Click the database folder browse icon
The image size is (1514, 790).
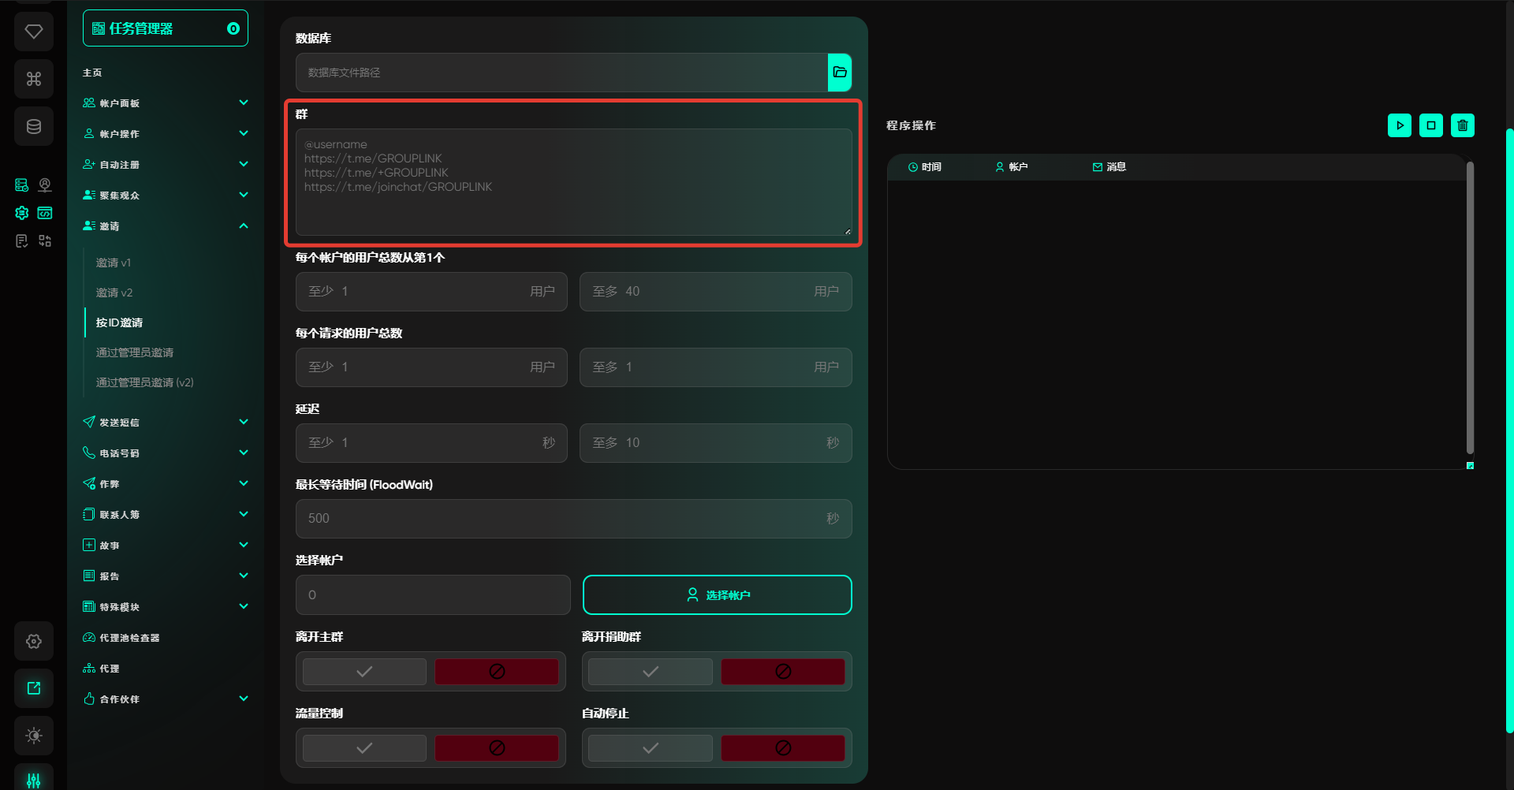(839, 73)
